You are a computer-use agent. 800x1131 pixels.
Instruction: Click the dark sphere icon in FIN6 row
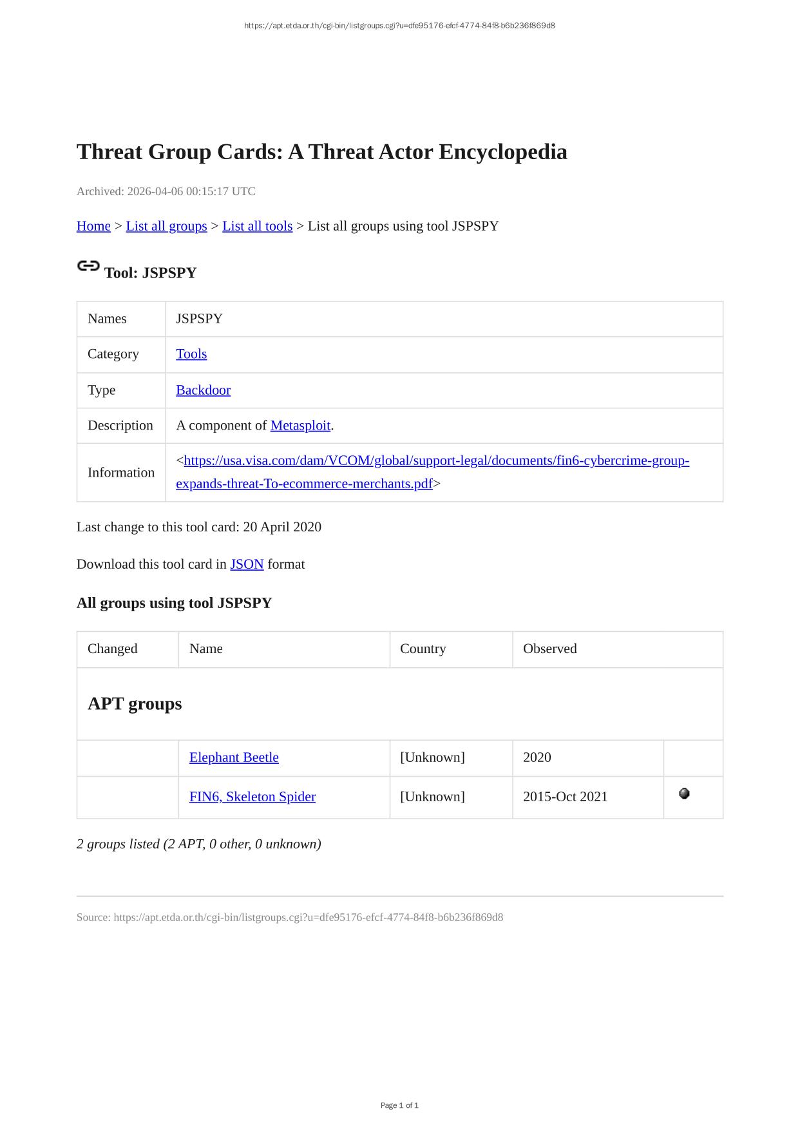pos(684,794)
